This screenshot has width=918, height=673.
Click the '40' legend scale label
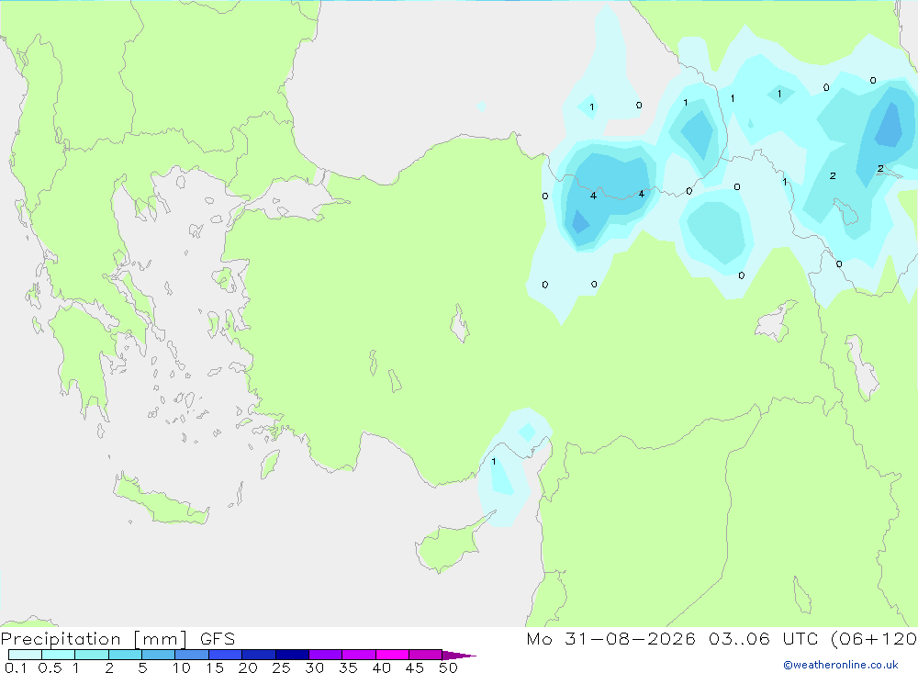382,667
